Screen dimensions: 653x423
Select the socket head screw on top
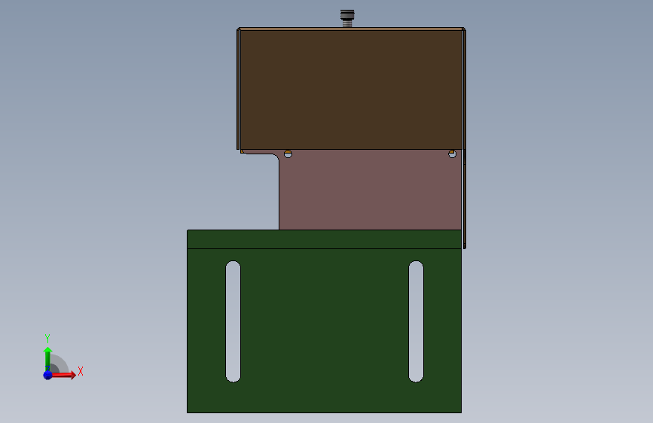coord(347,18)
